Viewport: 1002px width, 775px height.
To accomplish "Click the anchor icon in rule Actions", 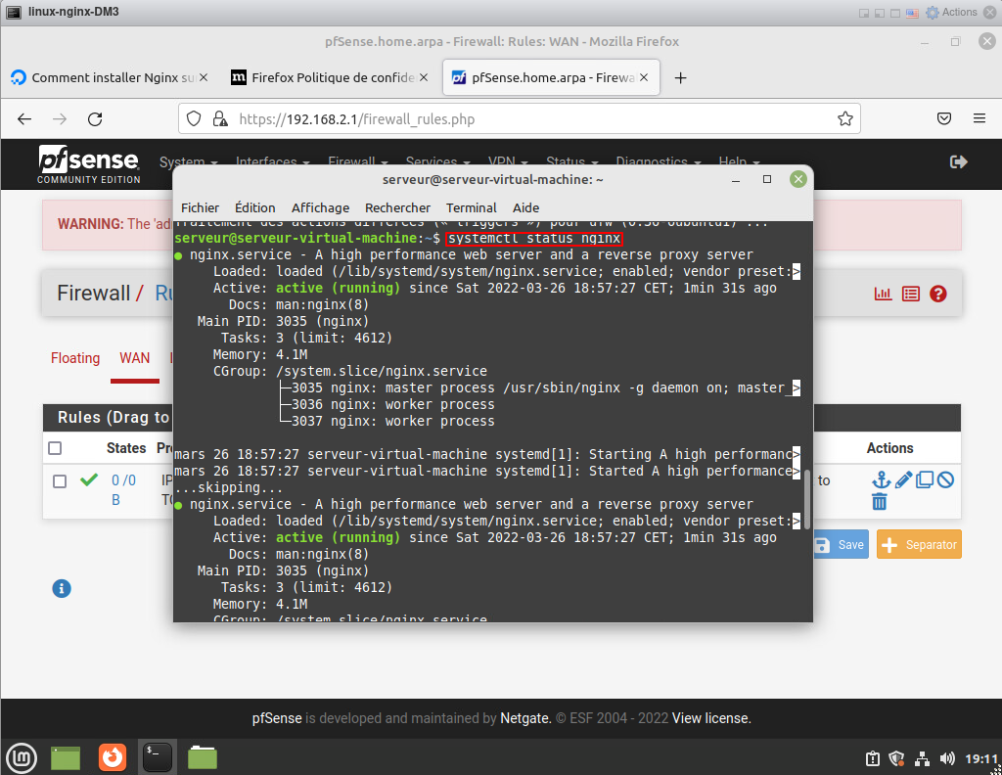I will [880, 480].
